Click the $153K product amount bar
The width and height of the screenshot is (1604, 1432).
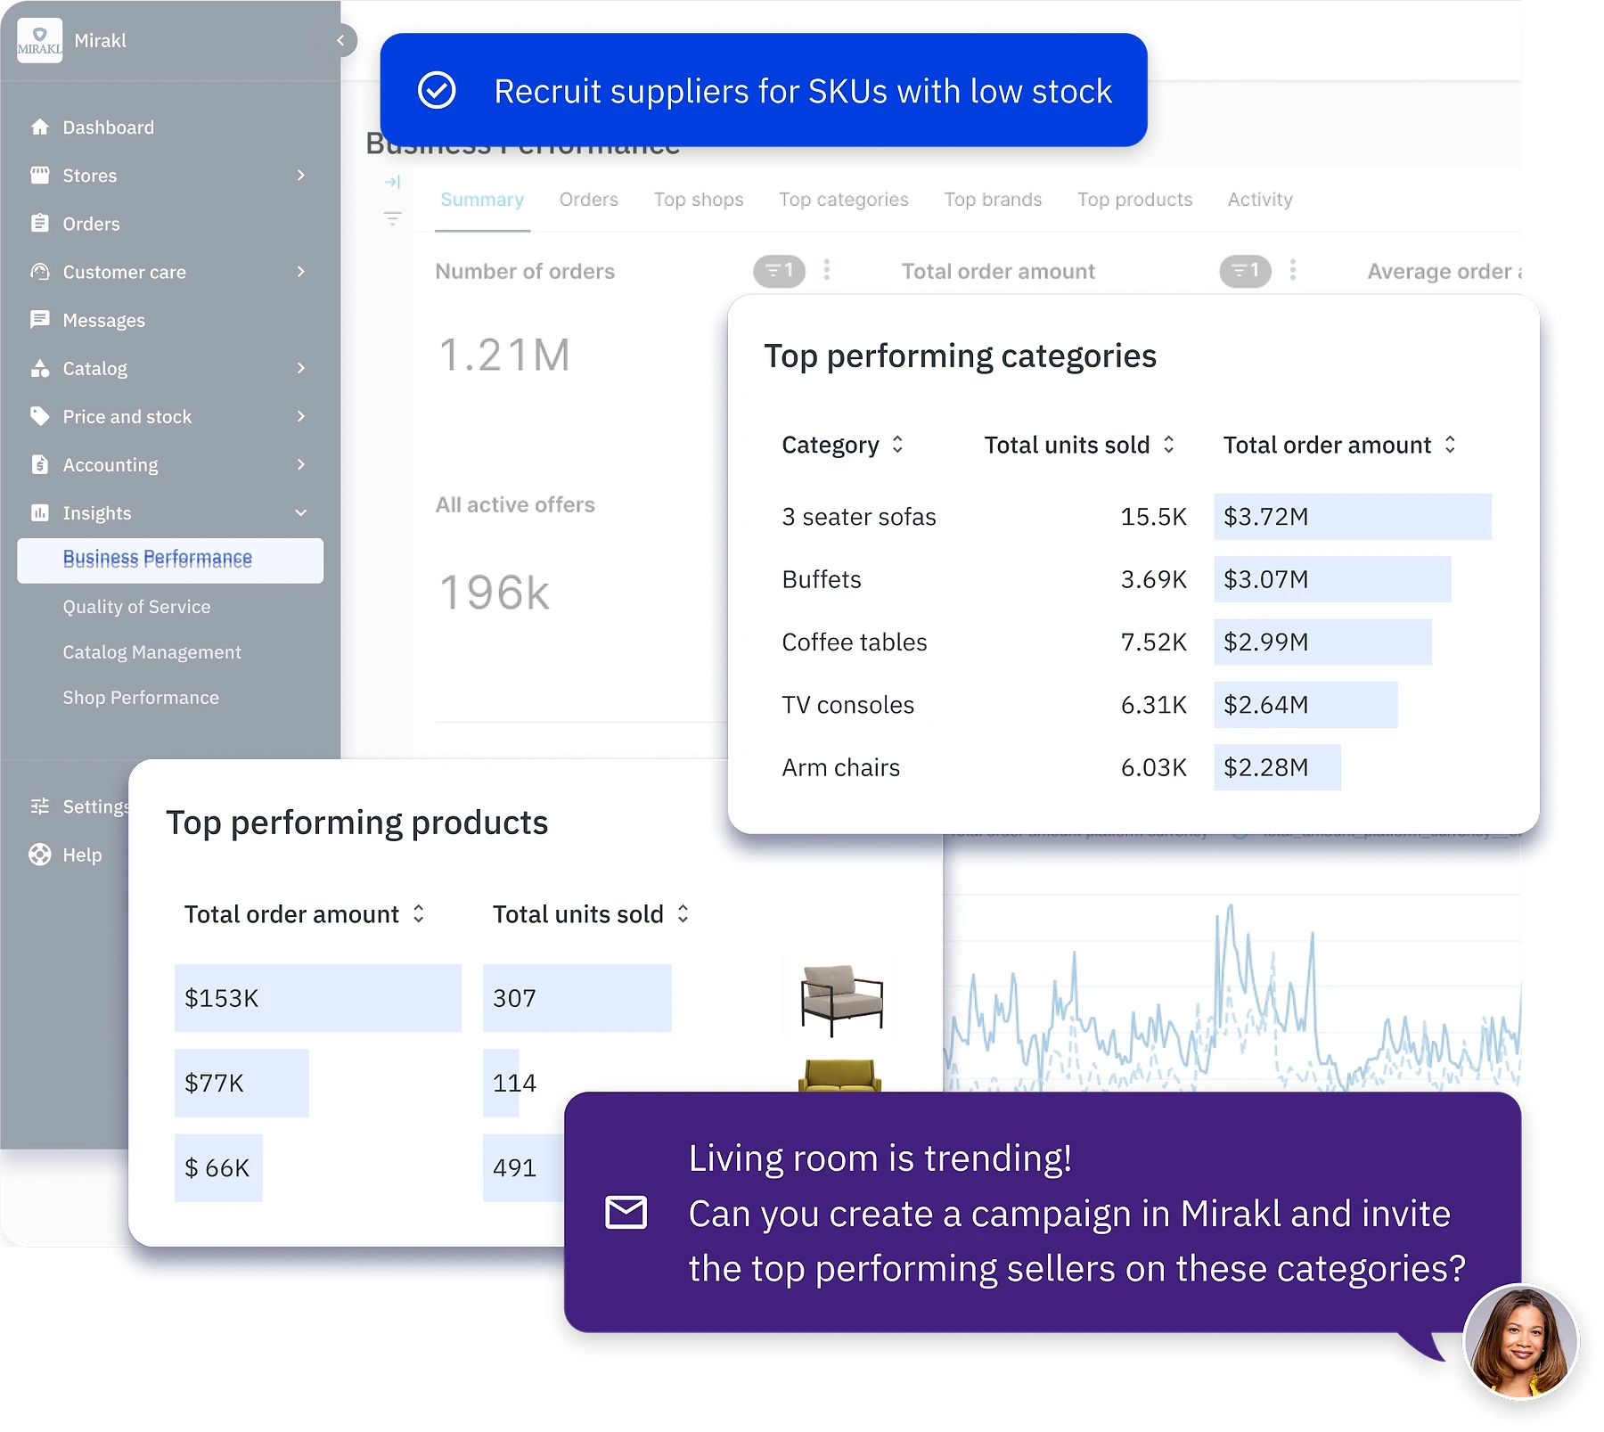318,998
